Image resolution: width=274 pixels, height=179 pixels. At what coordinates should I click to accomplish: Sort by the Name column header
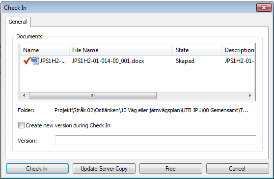point(45,50)
